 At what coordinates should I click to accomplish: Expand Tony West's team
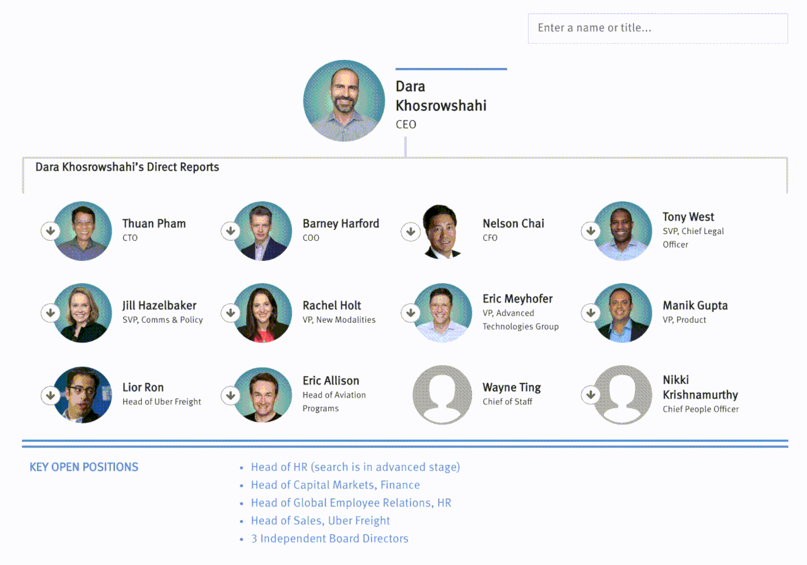[x=590, y=231]
